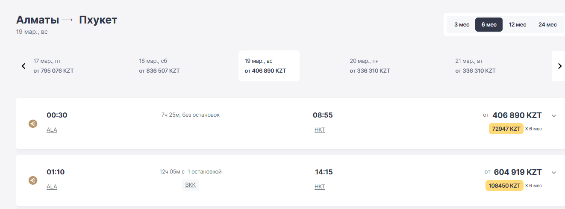Image resolution: width=565 pixels, height=209 pixels.
Task: Switch to the 17 мар., пт date tab
Action: tap(53, 66)
